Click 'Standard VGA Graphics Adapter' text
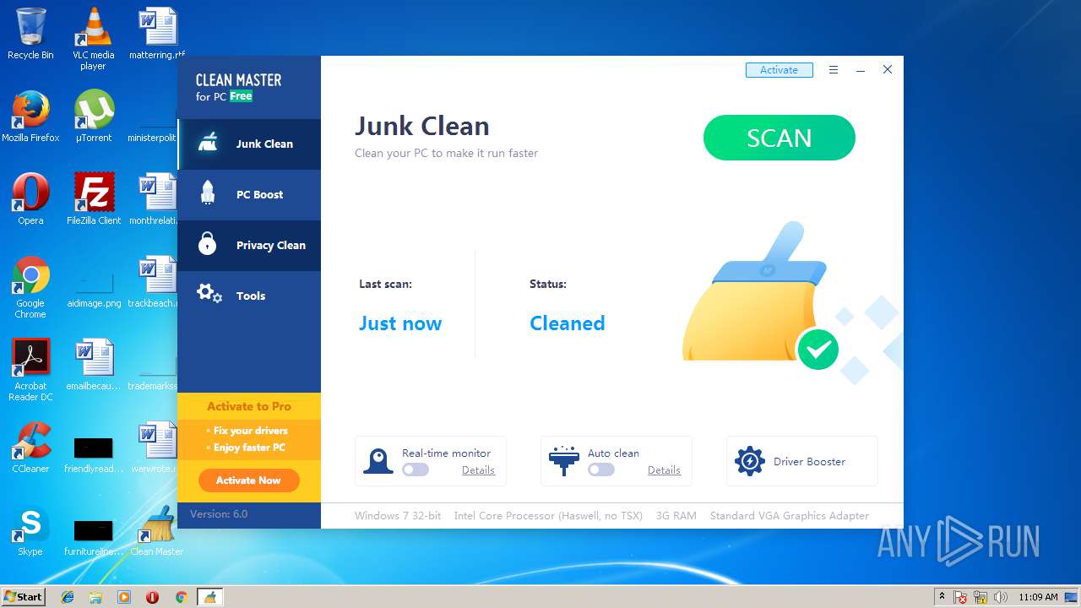The image size is (1081, 608). 790,516
